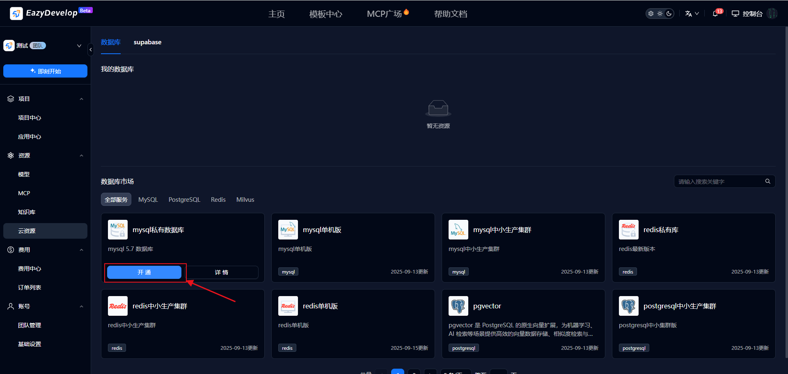Image resolution: width=788 pixels, height=374 pixels.
Task: Switch to dark theme with moon icon
Action: pyautogui.click(x=669, y=14)
